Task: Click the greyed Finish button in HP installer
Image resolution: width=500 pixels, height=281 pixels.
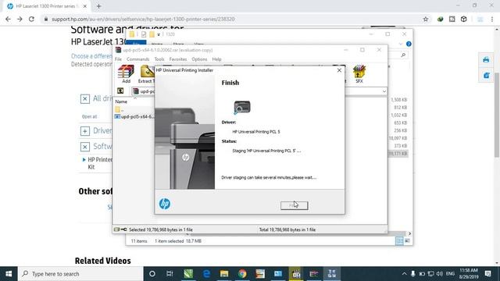Action: (x=294, y=205)
